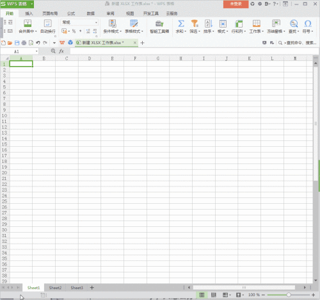This screenshot has width=320, height=300.
Task: Expand the quick access toolbar customize arrow
Action: pos(54,43)
